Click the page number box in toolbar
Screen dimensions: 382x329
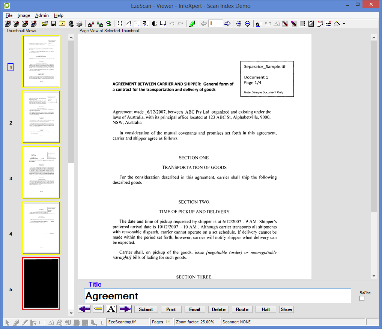coord(216,24)
